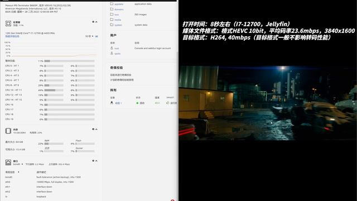Image resolution: width=357 pixels, height=201 pixels.
Task: Open the appdata share link
Action: [119, 4]
